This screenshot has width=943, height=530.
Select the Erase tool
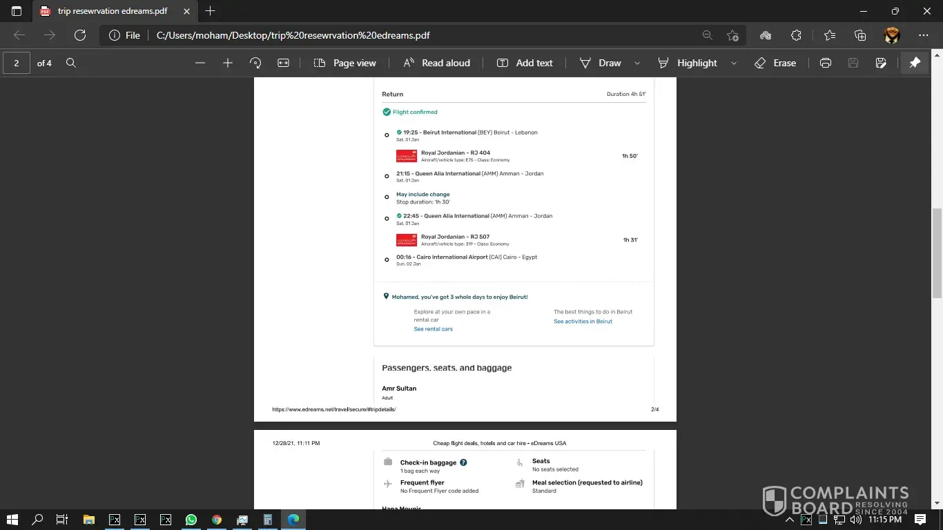[775, 63]
